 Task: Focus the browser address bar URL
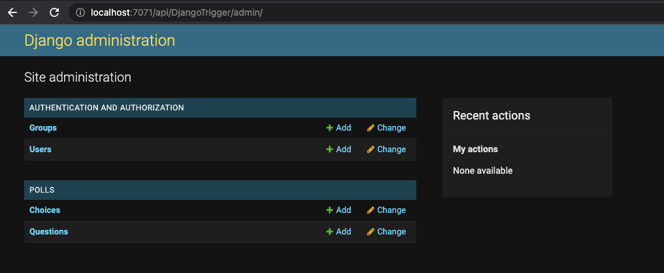(x=176, y=12)
